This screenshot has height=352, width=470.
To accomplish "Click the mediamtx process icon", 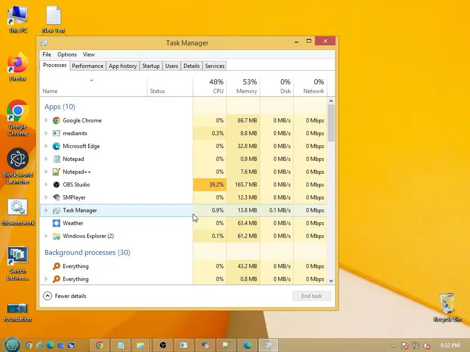I will tap(56, 133).
